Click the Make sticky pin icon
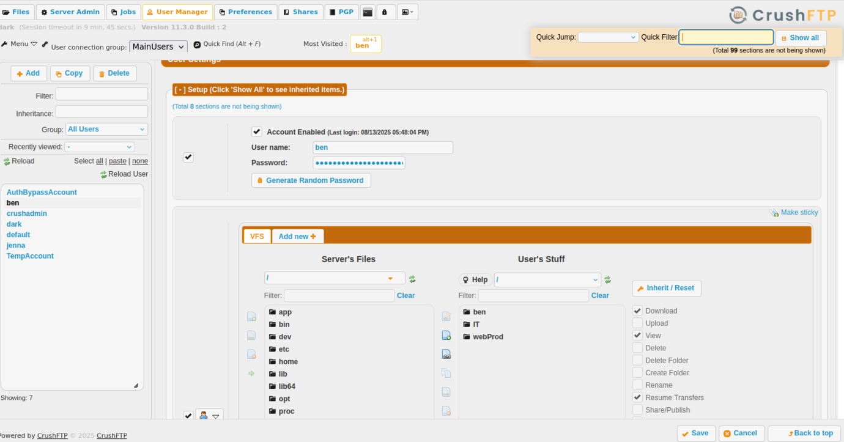 pyautogui.click(x=774, y=213)
